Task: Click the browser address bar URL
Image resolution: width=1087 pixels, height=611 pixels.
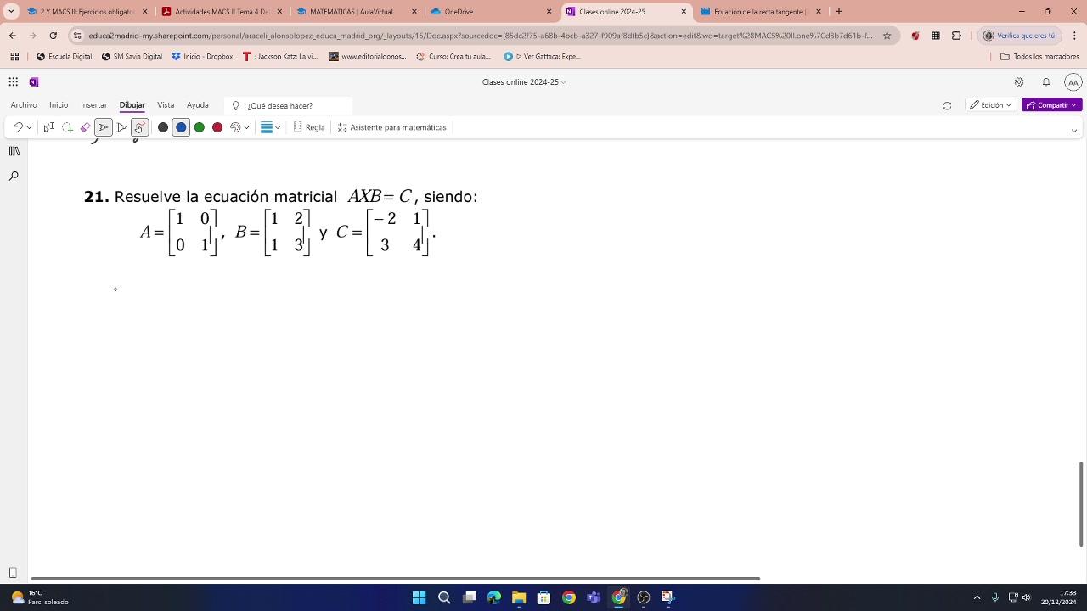Action: tap(480, 36)
